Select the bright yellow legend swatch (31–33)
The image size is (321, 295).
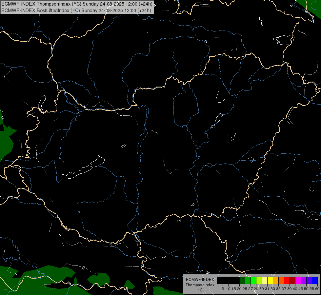coord(270,280)
